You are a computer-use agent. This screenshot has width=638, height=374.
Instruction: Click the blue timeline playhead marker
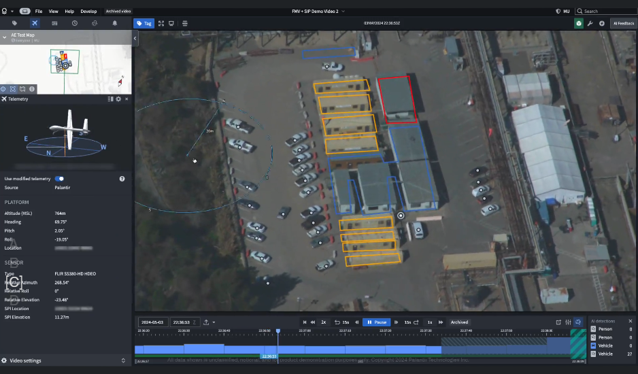tap(278, 331)
